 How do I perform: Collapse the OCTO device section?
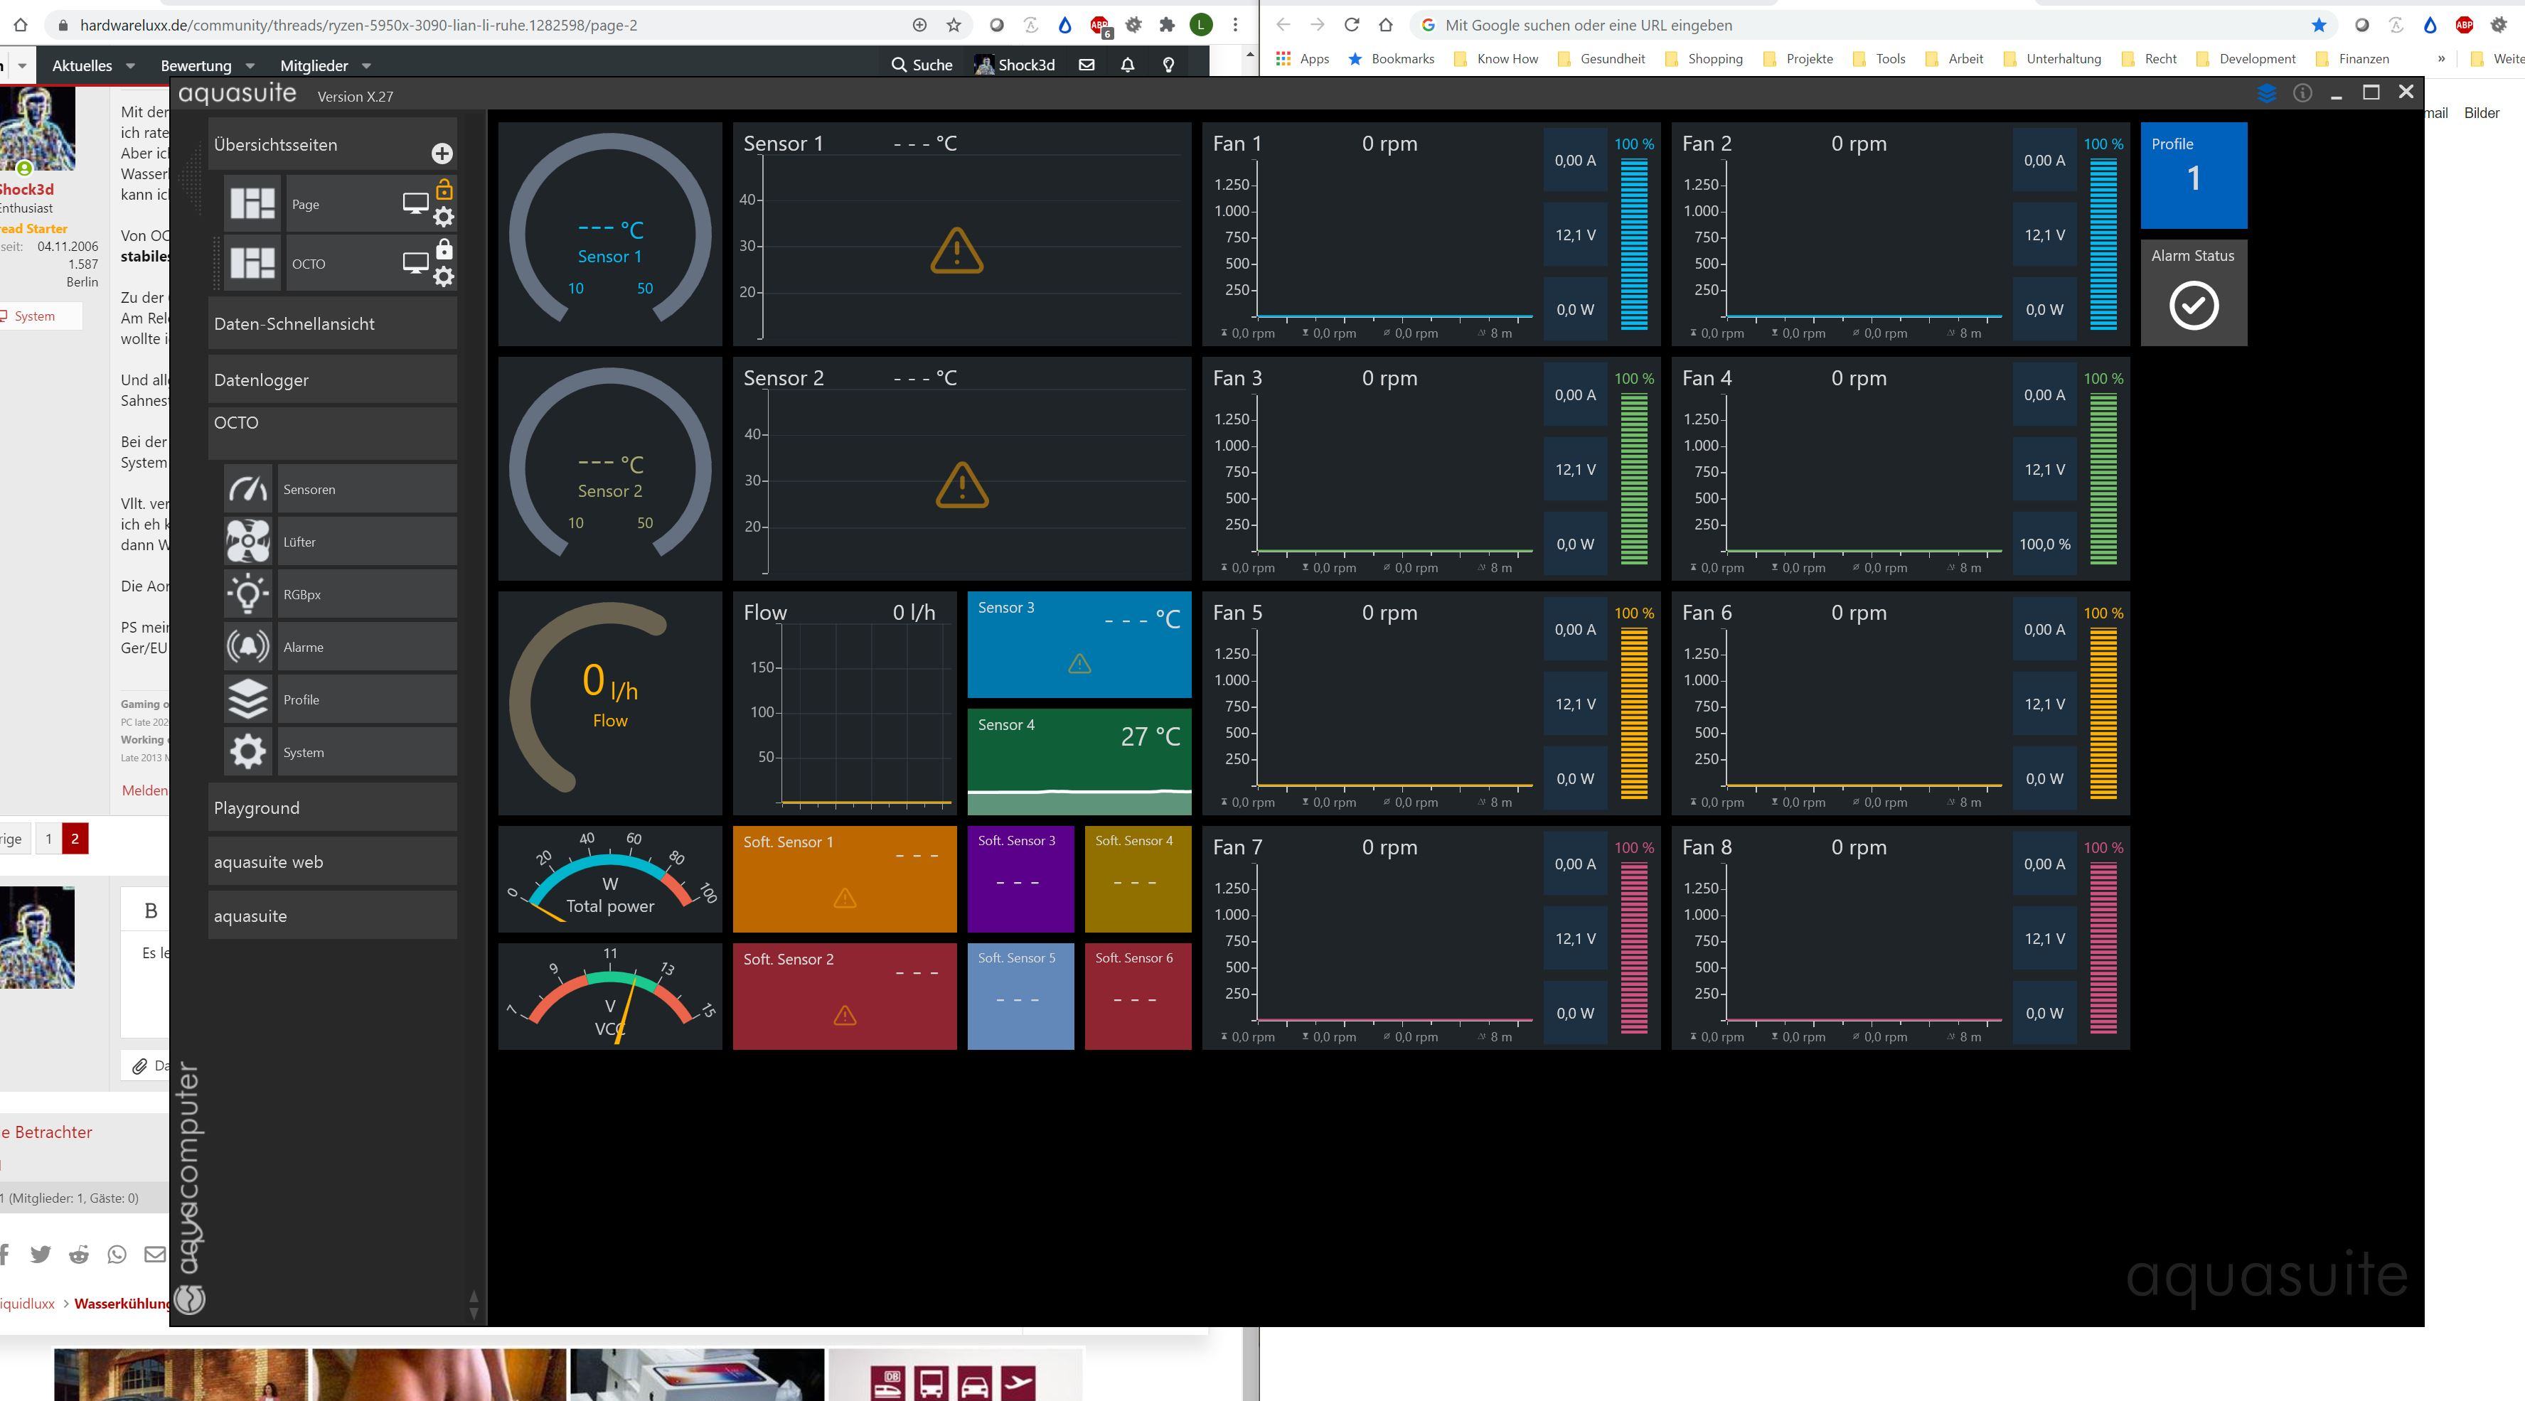point(332,434)
